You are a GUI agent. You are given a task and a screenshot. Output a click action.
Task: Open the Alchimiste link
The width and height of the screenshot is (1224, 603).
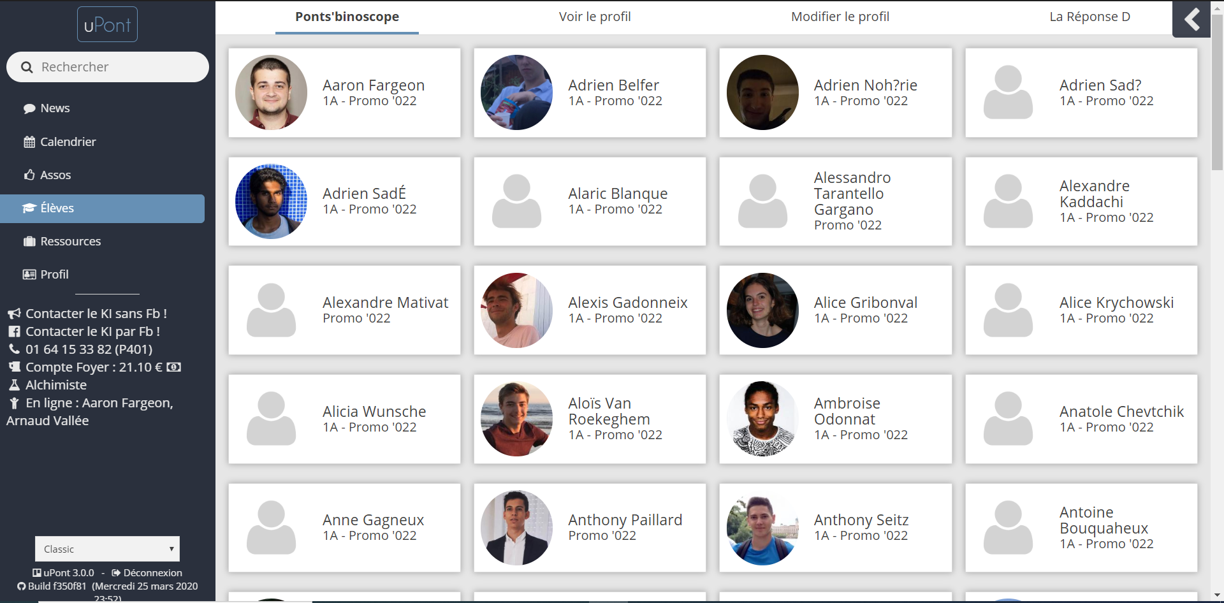55,385
